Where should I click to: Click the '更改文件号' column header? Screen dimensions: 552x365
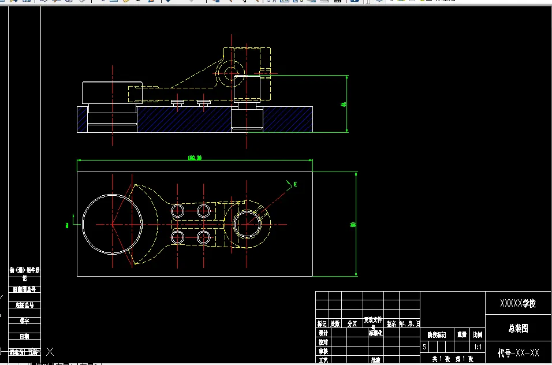(373, 322)
